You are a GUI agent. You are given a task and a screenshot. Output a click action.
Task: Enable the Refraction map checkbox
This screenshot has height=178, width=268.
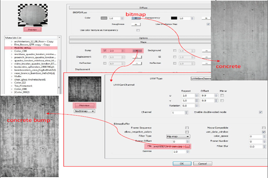click(105, 63)
